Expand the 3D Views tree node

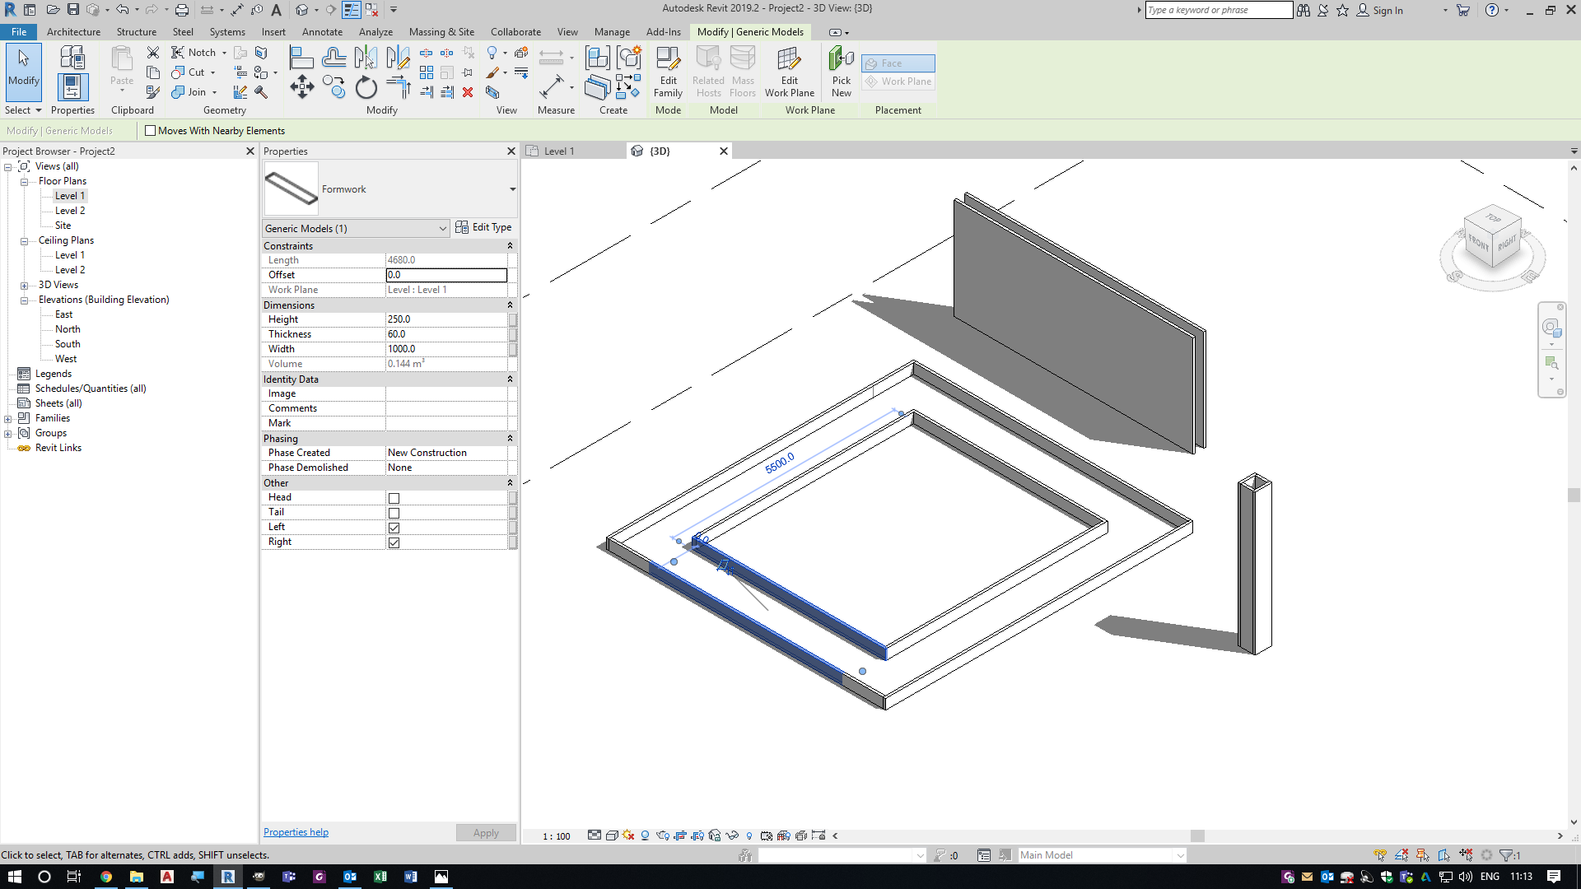tap(24, 286)
